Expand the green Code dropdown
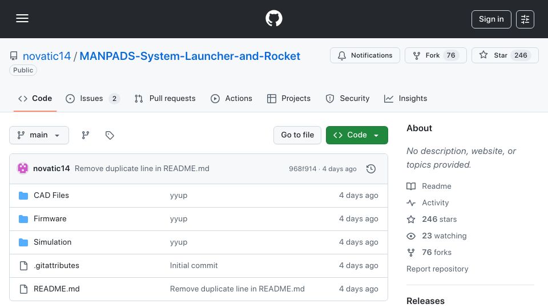 click(357, 135)
